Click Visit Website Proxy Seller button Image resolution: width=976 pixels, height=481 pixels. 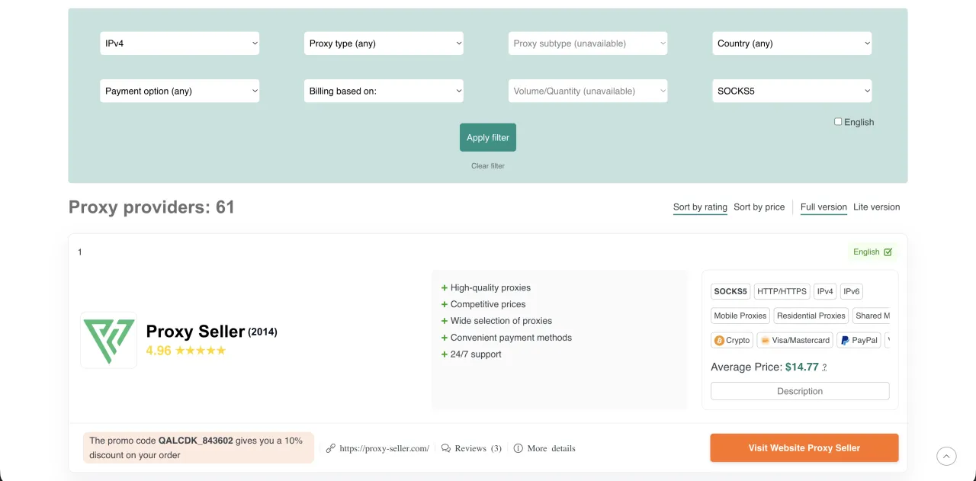click(804, 447)
